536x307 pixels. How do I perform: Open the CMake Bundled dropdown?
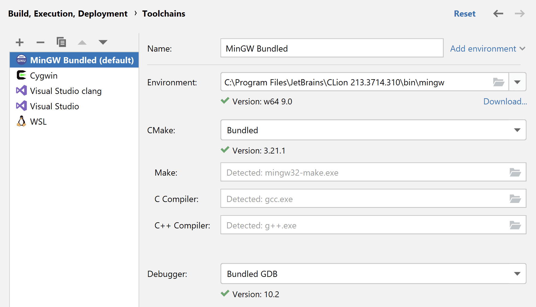click(373, 130)
